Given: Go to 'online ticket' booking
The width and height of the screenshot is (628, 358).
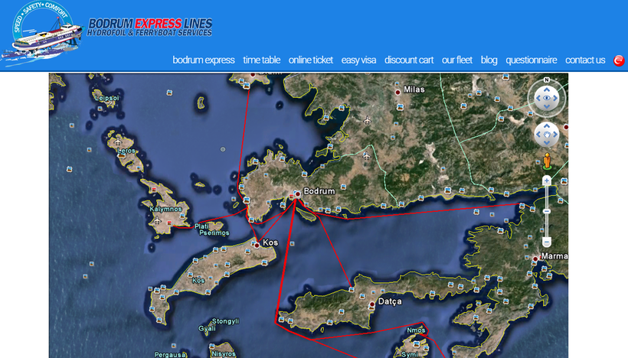Looking at the screenshot, I should pyautogui.click(x=310, y=60).
